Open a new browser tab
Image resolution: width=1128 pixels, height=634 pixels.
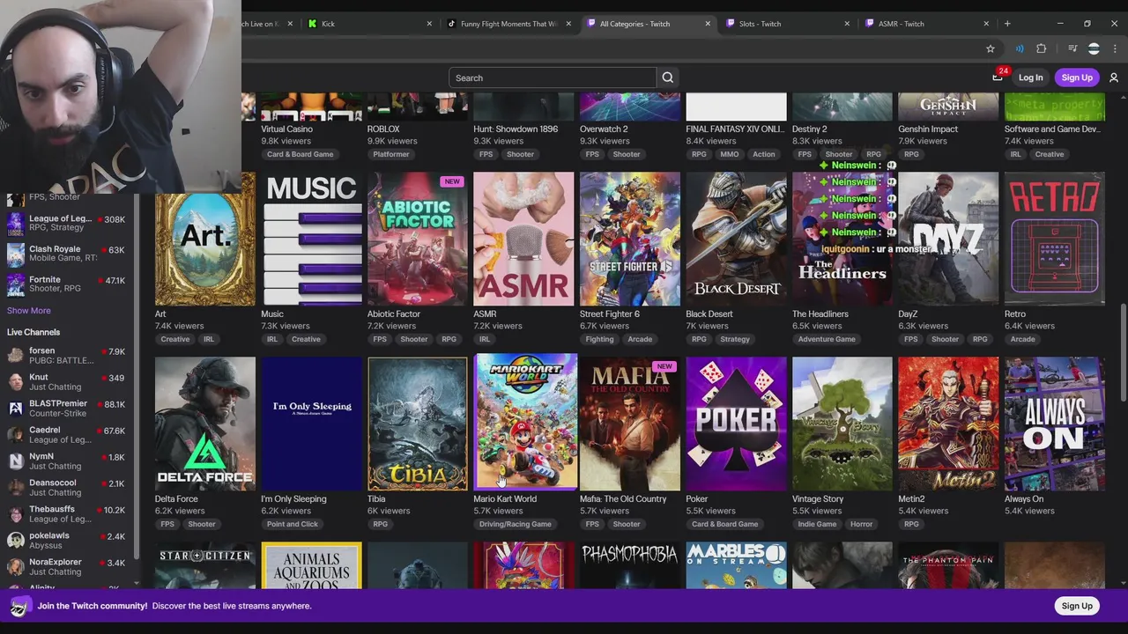pyautogui.click(x=1007, y=24)
